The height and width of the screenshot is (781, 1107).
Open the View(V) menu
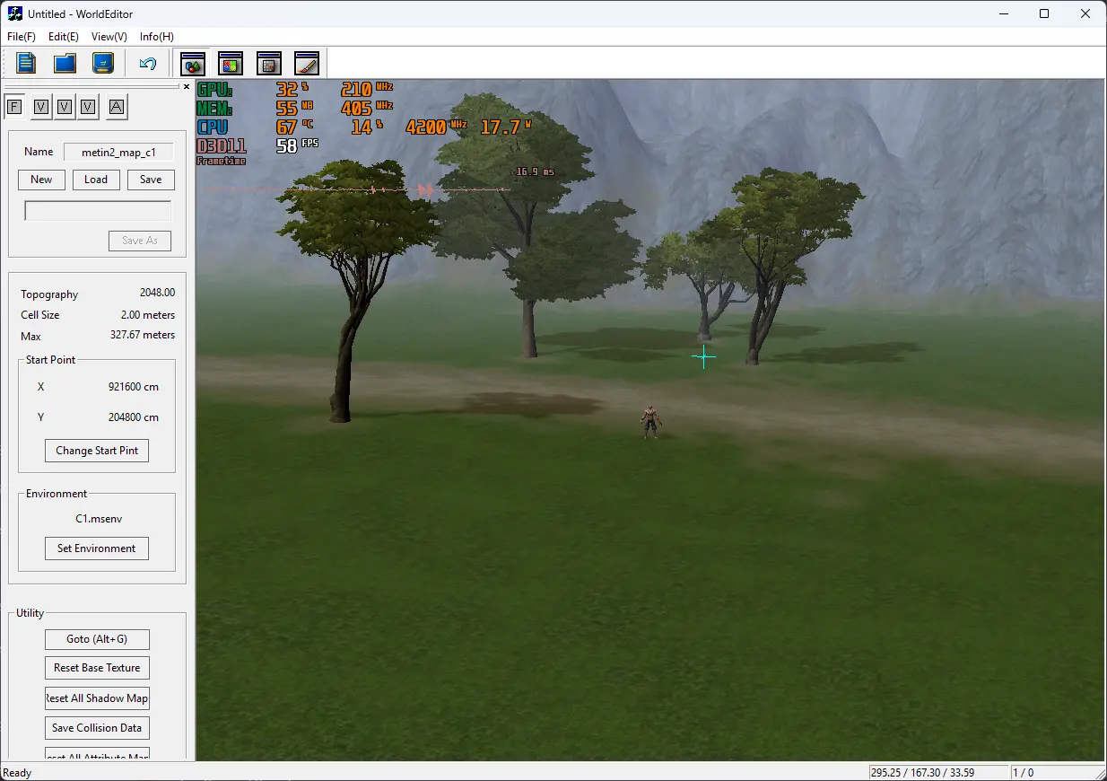pos(109,37)
